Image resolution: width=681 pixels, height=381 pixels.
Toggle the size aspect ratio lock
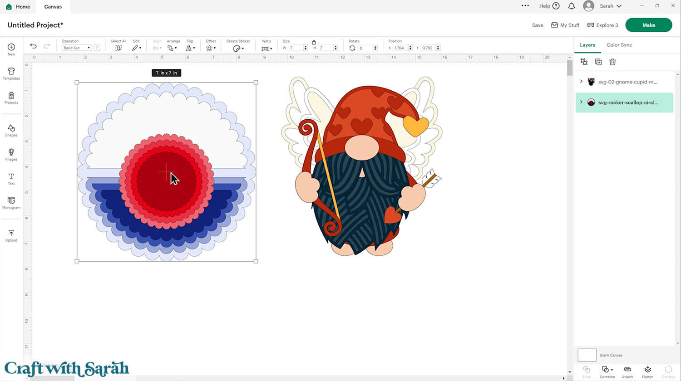point(314,42)
